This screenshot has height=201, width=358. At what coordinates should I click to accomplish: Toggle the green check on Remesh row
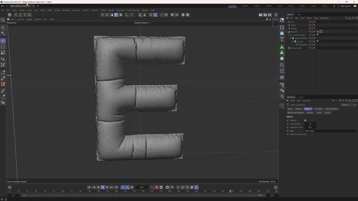pyautogui.click(x=314, y=32)
